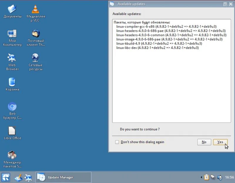Select linux-headers-4.9.0-6-686-pae package line
The width and height of the screenshot is (235, 183).
(171, 31)
